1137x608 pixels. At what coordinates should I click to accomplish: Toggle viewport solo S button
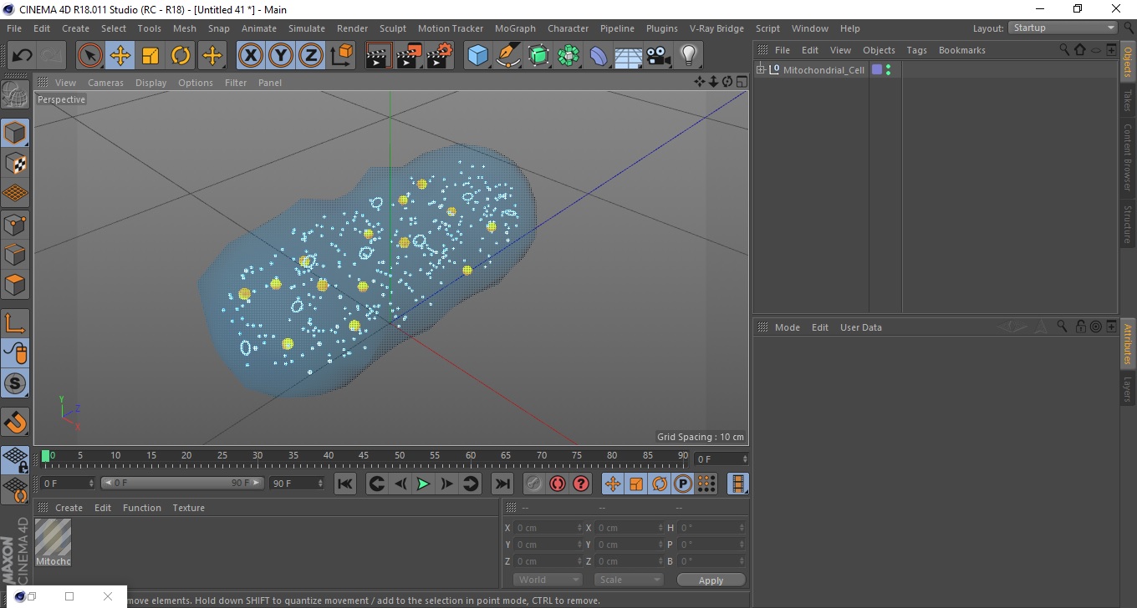click(15, 384)
